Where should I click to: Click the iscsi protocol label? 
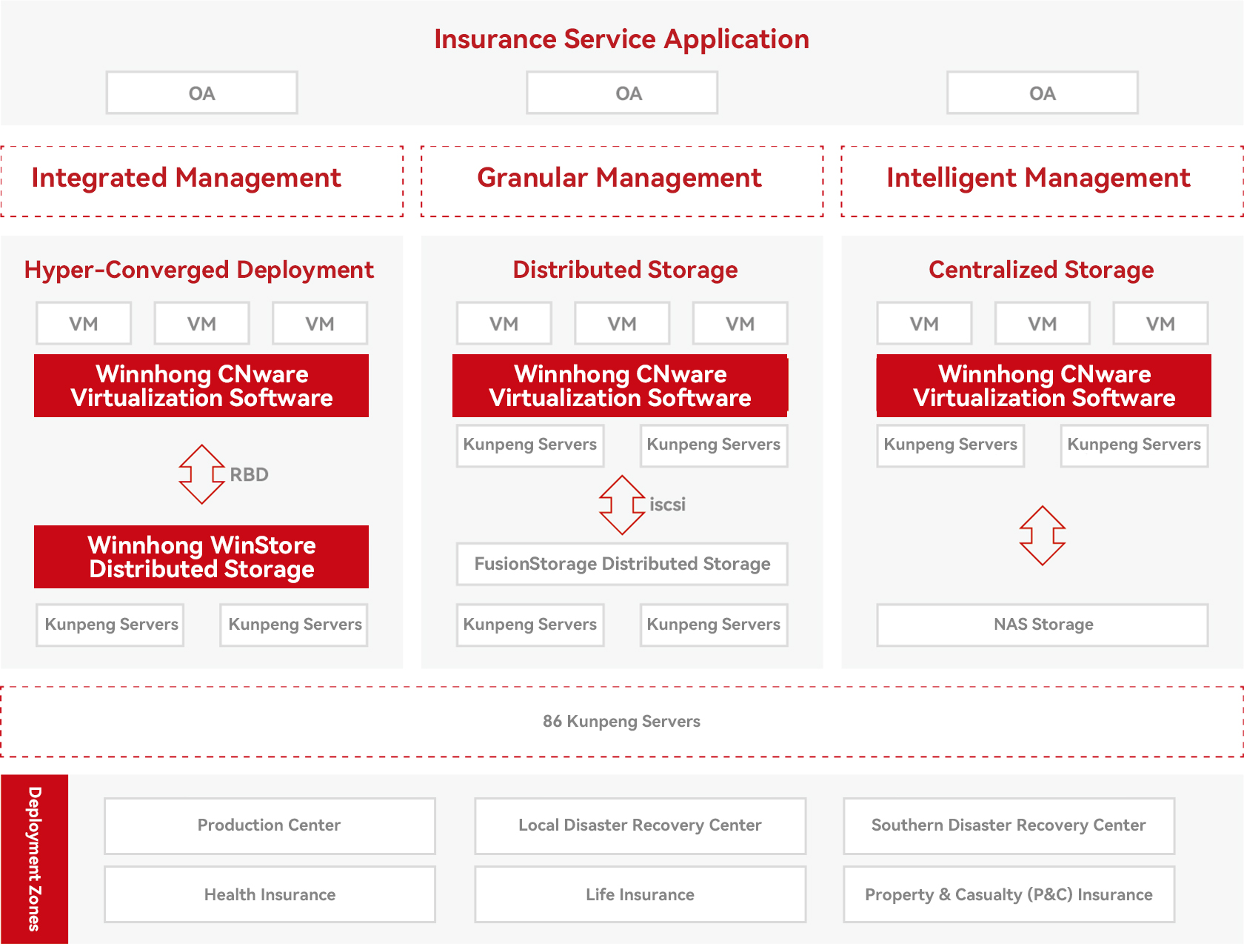click(667, 505)
